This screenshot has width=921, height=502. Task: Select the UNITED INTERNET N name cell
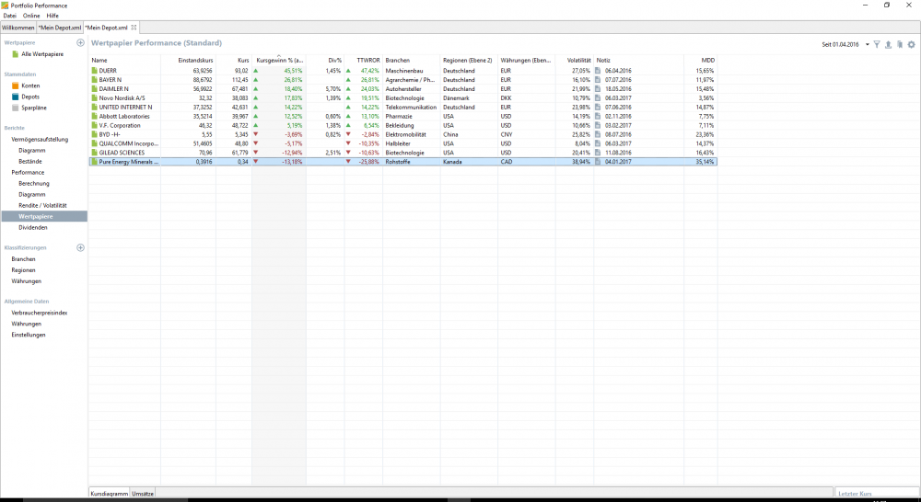125,108
